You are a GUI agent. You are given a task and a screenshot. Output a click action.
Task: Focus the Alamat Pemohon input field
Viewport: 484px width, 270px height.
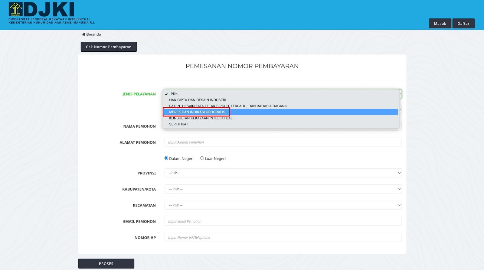coord(283,142)
